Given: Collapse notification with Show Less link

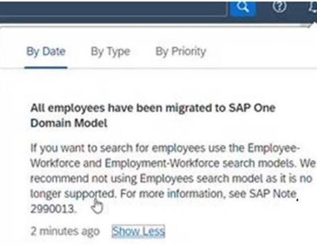Looking at the screenshot, I should [x=138, y=231].
